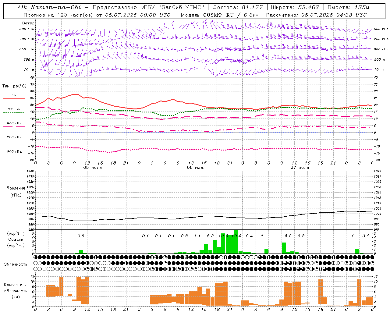Screen dimensions: 390x312
Task: Click the station name Alk_Kamen-na-Obi
Action: [49, 7]
